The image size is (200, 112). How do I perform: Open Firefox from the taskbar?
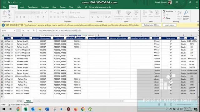(76, 109)
